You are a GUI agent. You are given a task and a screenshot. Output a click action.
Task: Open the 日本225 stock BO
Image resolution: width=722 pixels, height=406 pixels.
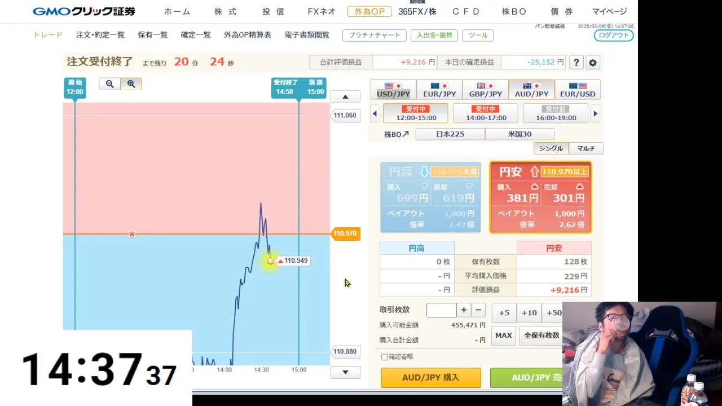450,134
